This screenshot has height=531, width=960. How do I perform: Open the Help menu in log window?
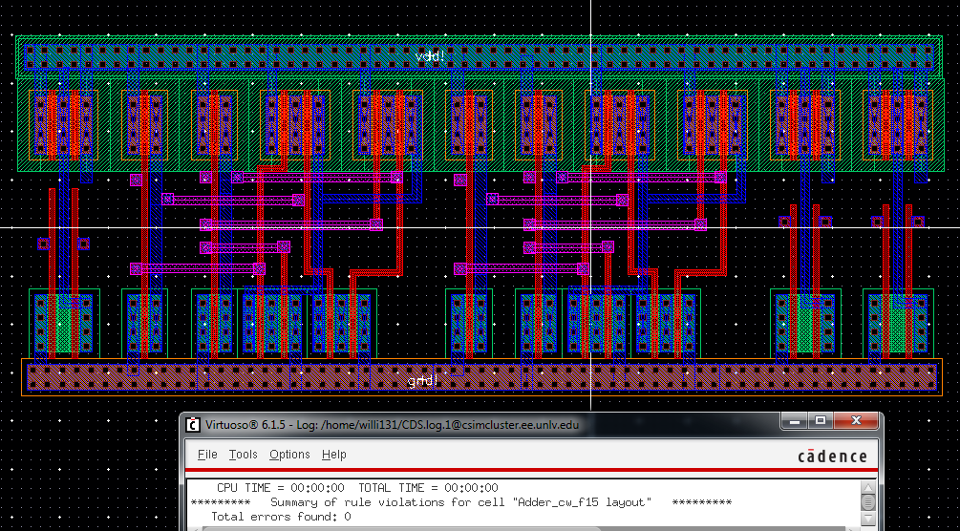tap(333, 455)
